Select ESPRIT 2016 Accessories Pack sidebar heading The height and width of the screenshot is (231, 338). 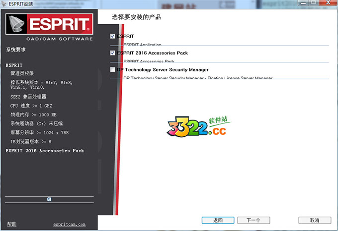point(45,151)
